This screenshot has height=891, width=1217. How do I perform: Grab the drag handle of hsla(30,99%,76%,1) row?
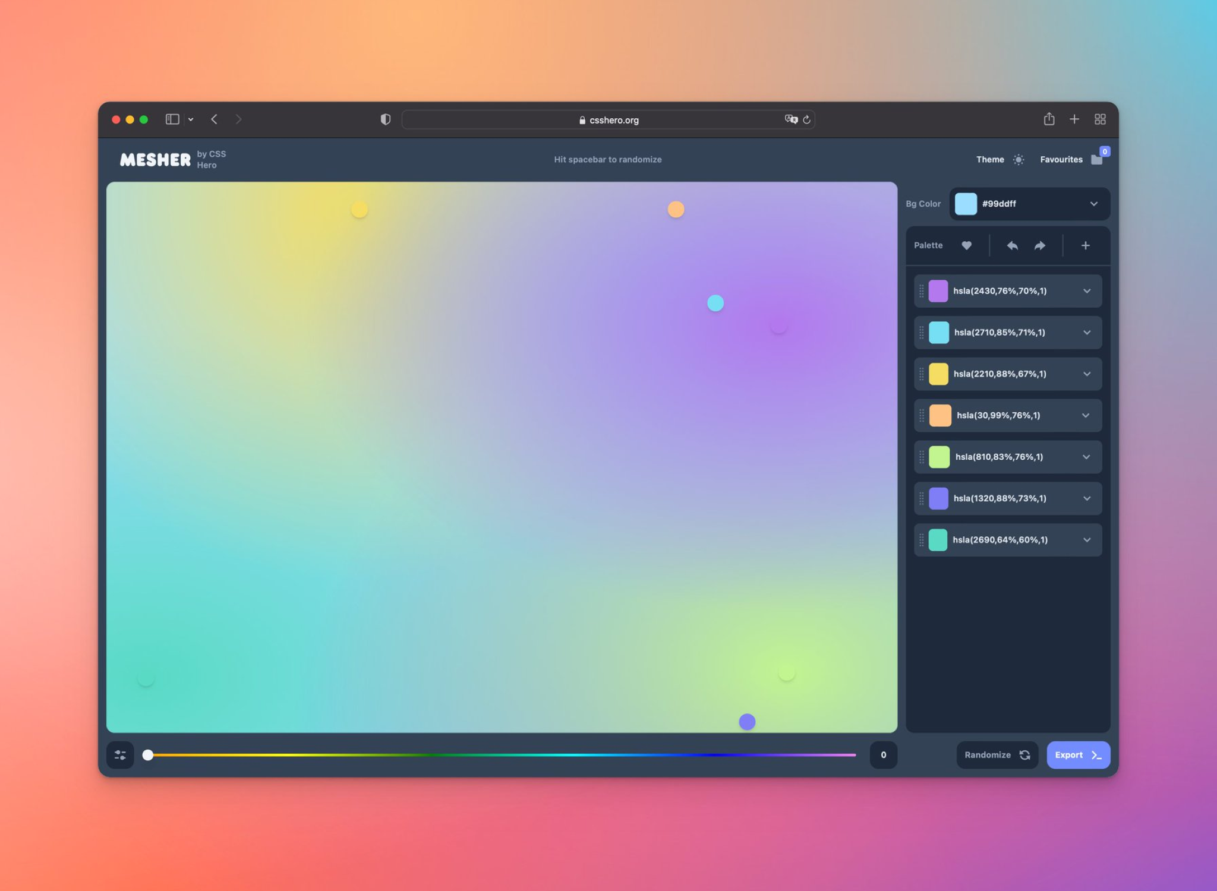922,416
